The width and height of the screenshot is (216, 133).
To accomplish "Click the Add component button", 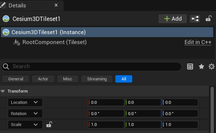I will pos(173,19).
